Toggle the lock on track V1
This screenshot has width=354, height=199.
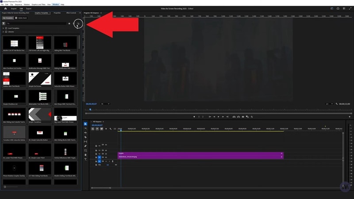point(96,157)
